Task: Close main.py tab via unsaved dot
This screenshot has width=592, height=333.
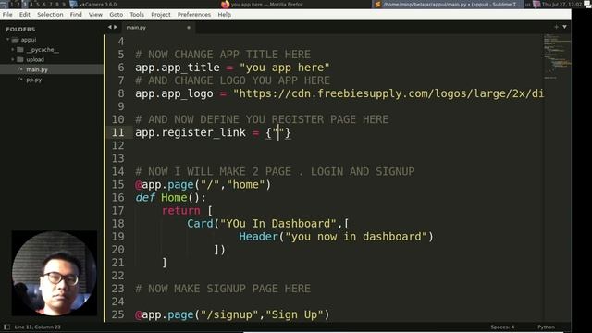Action: 189,28
